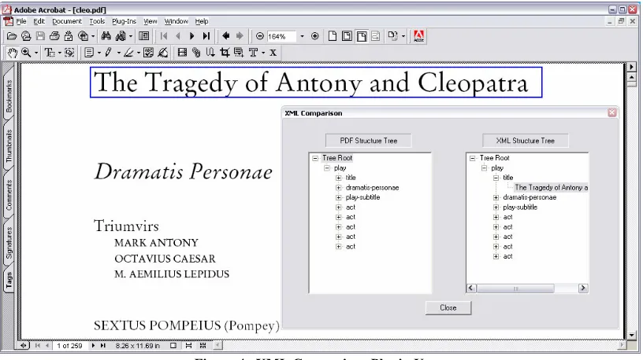643x360 pixels.
Task: Click the PDF Structure Tree header button
Action: (368, 141)
